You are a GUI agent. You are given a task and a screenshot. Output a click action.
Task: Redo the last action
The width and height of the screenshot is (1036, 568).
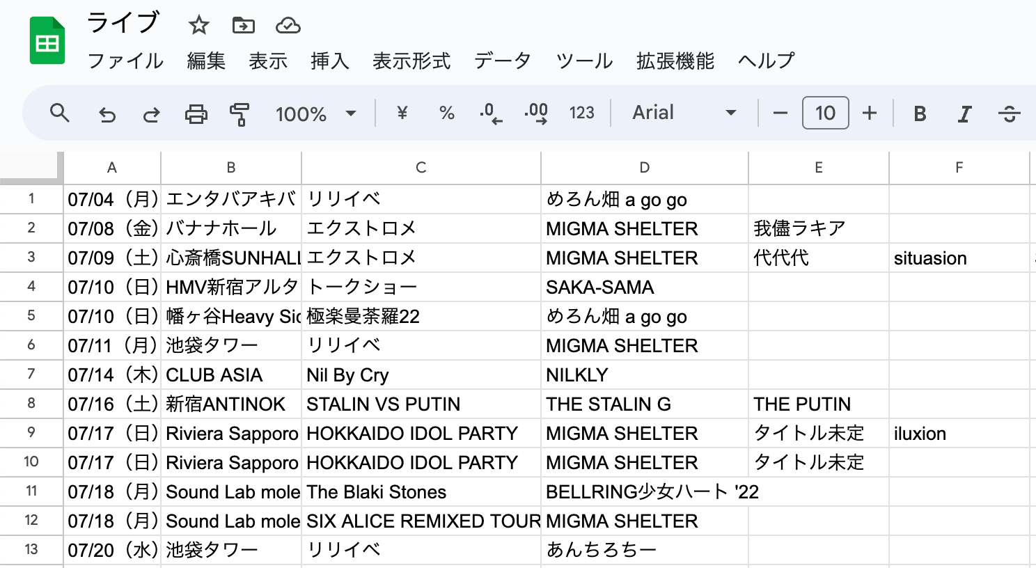tap(151, 113)
